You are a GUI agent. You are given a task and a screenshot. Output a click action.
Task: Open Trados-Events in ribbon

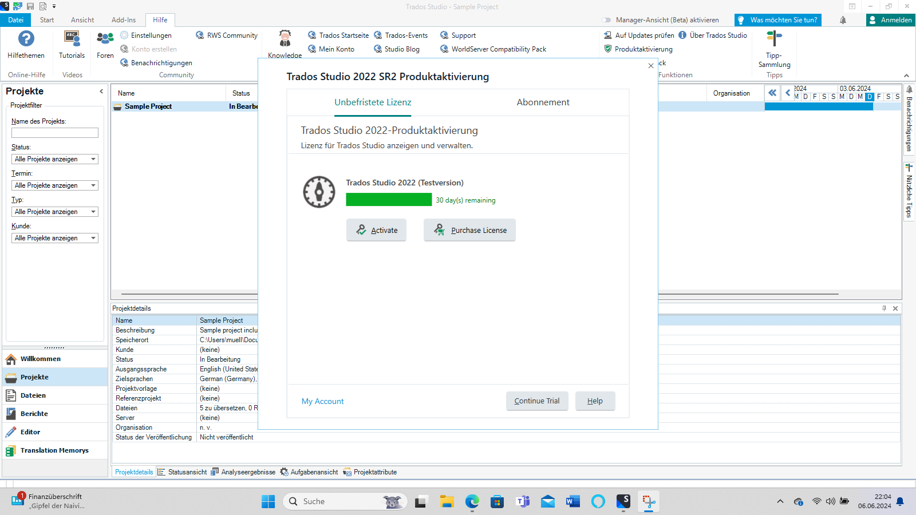point(401,35)
